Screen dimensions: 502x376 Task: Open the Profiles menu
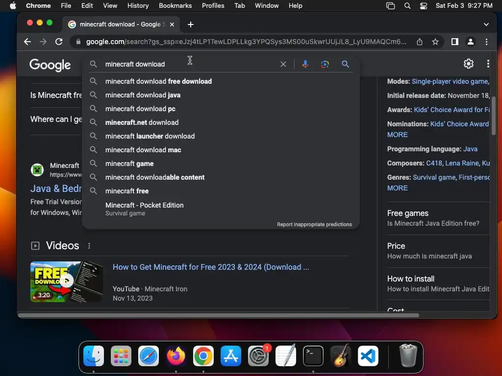click(213, 6)
